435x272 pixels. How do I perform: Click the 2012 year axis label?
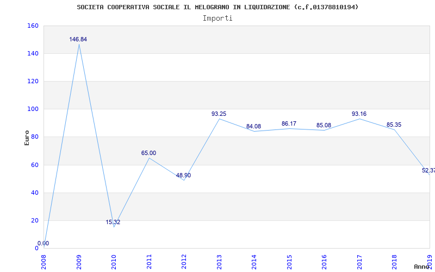point(184,262)
